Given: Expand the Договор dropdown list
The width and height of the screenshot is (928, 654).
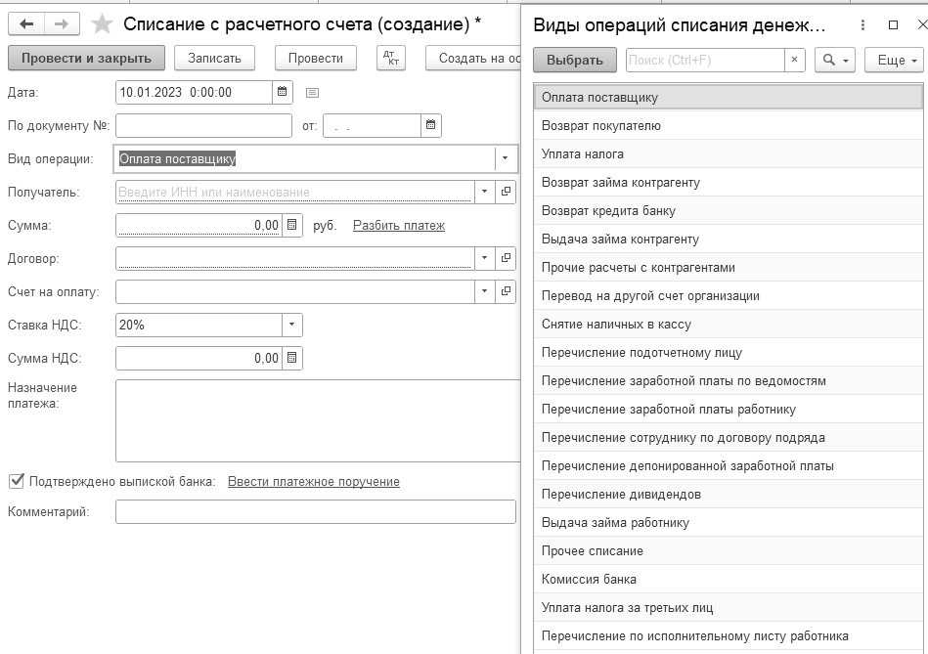Looking at the screenshot, I should pyautogui.click(x=485, y=258).
